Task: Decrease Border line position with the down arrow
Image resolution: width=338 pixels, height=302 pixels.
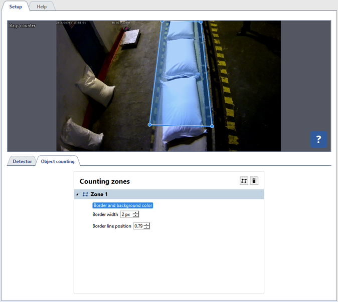Action: pos(146,228)
